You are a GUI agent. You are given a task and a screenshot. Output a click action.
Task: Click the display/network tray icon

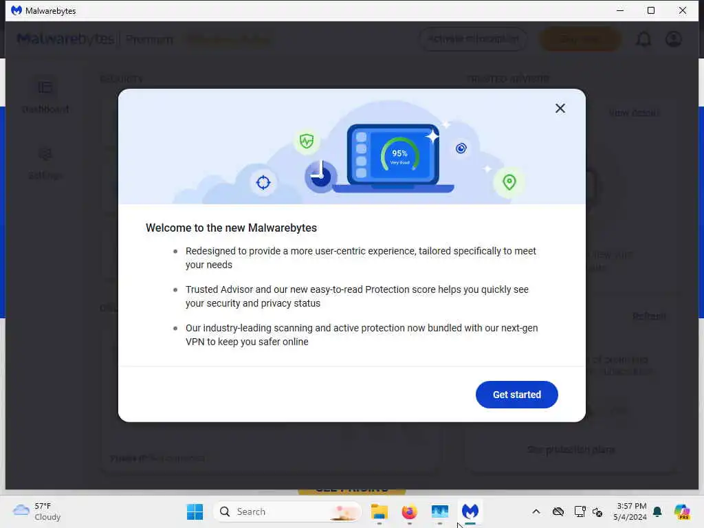pos(580,511)
